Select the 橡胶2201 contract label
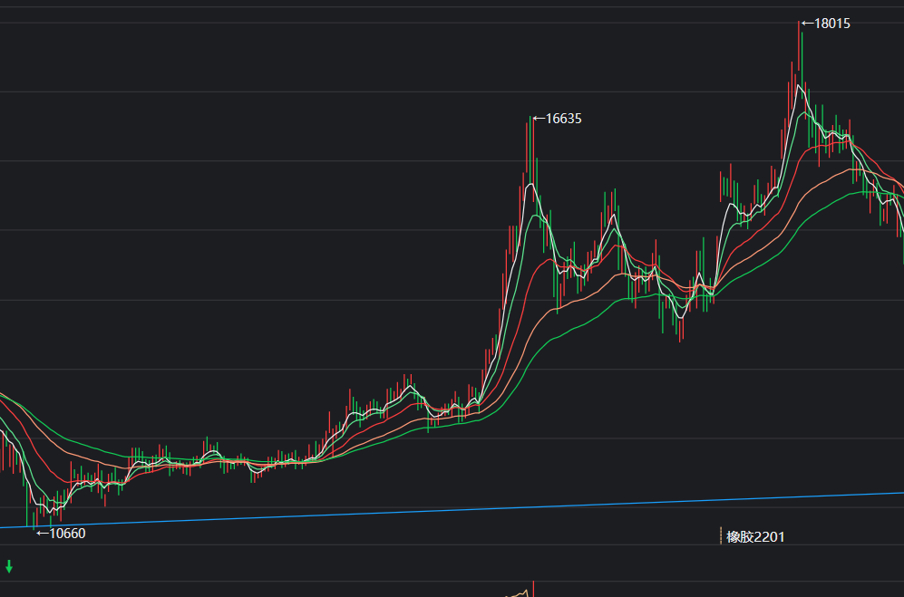This screenshot has height=597, width=904. (x=755, y=537)
